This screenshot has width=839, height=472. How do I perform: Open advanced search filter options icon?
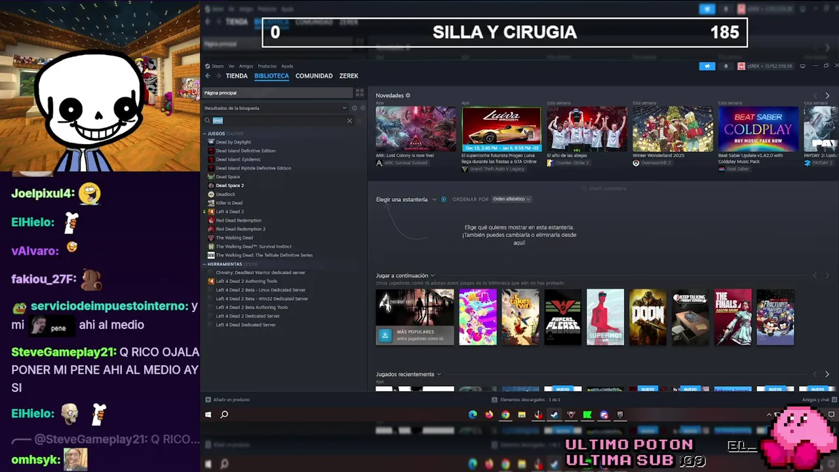(x=359, y=121)
